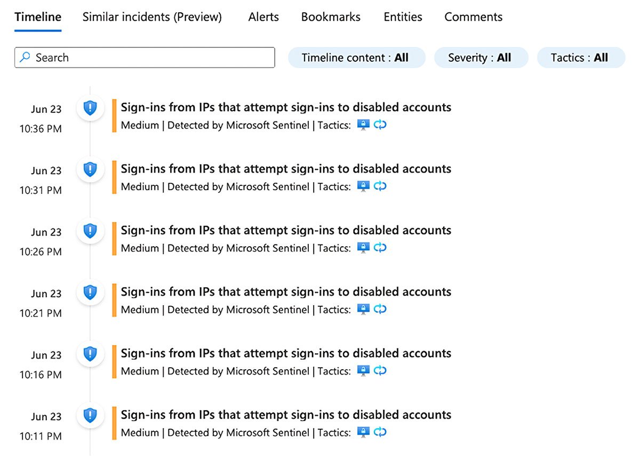Switch to the Alerts tab
The width and height of the screenshot is (640, 463).
(263, 17)
